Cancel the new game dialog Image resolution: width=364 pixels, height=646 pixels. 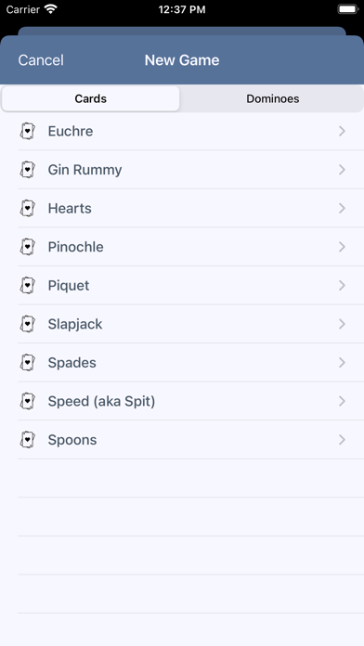(41, 60)
